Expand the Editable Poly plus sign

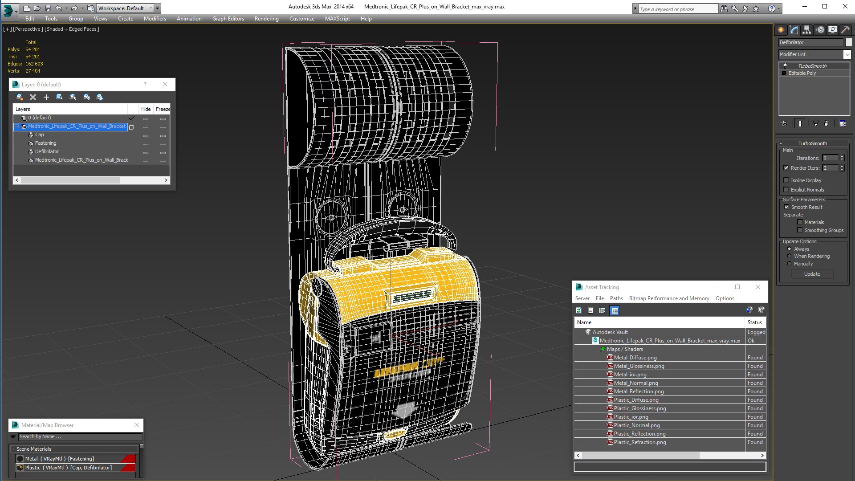pos(784,73)
